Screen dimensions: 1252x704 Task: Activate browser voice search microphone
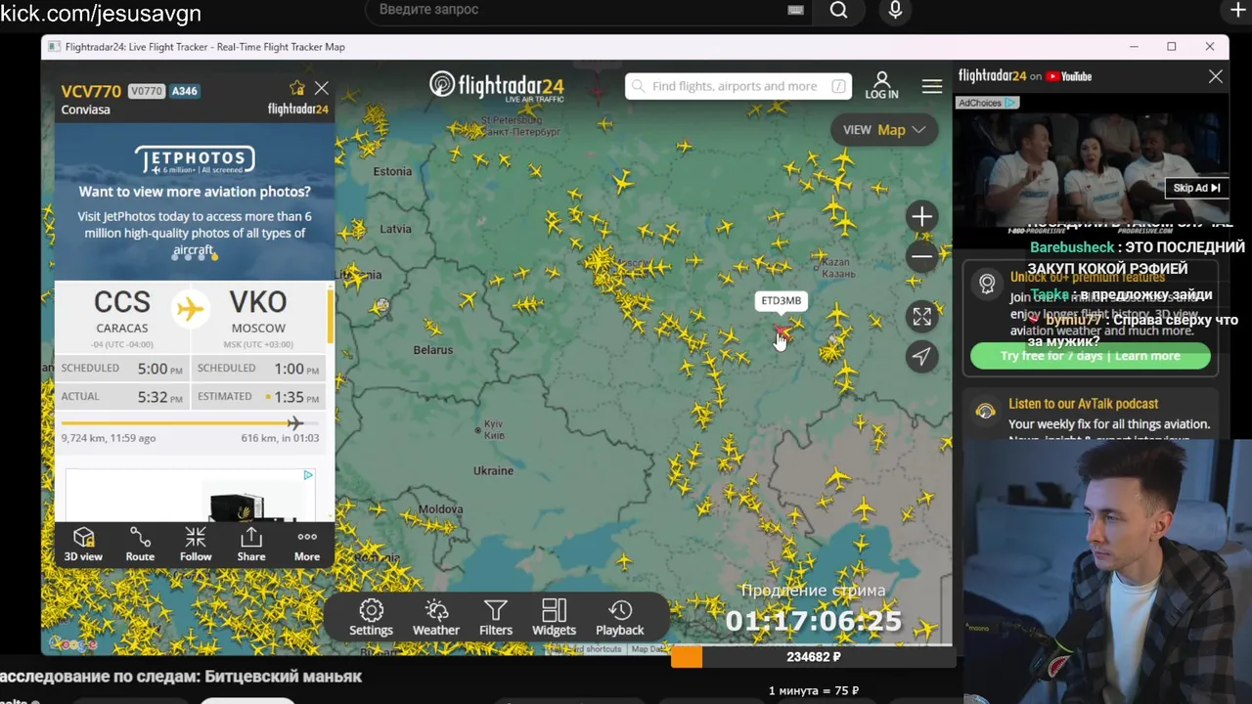[x=895, y=10]
